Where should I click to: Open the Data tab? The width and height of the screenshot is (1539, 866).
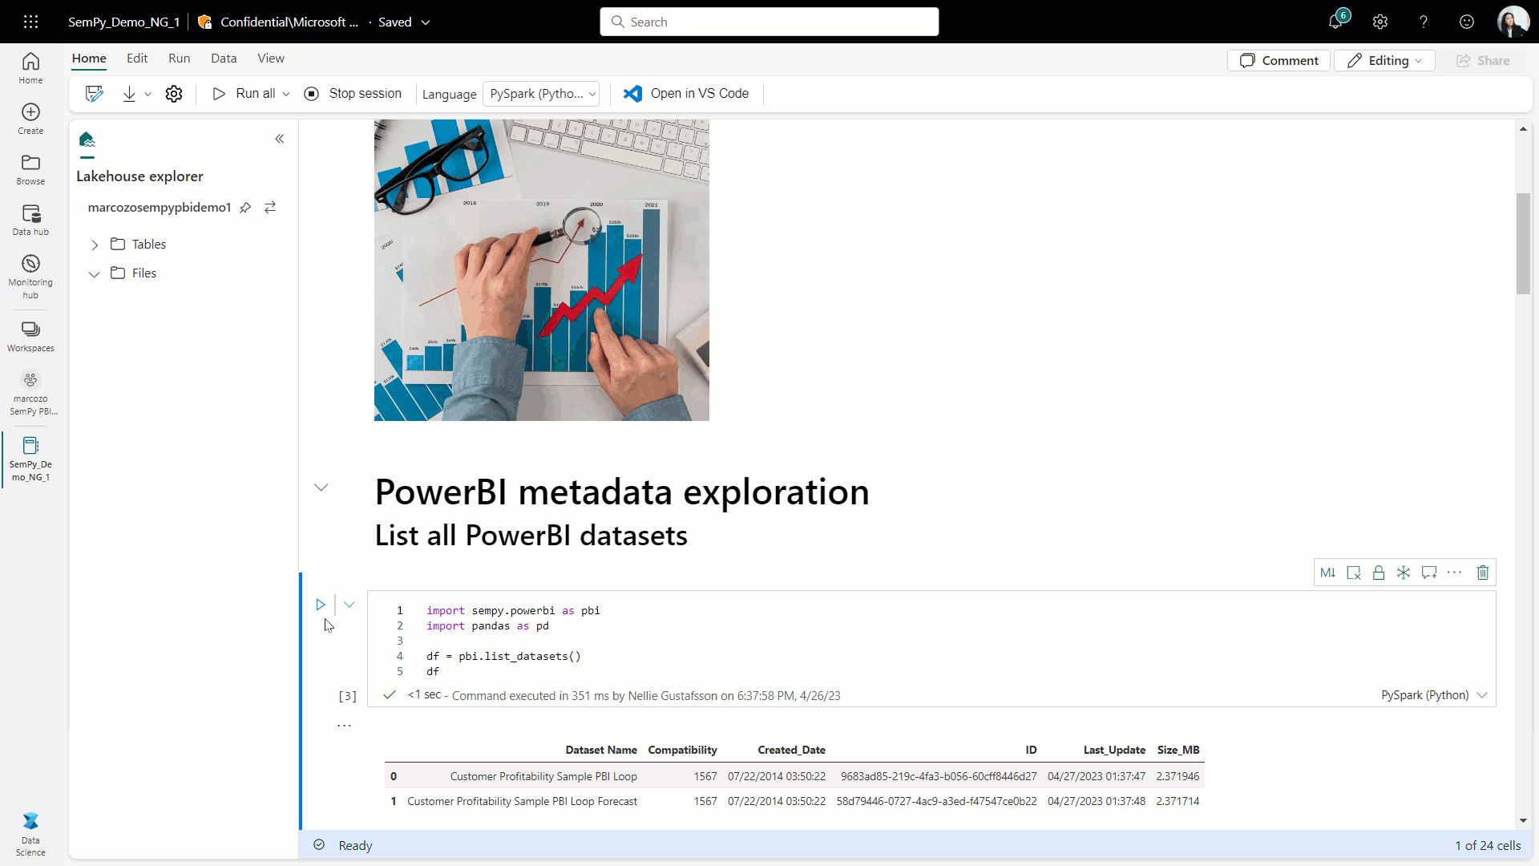(x=224, y=59)
